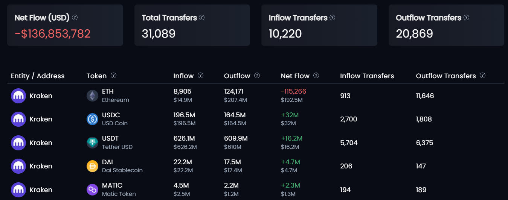Image resolution: width=508 pixels, height=200 pixels.
Task: Click ETH outflow transfers count 11,646
Action: pos(425,96)
